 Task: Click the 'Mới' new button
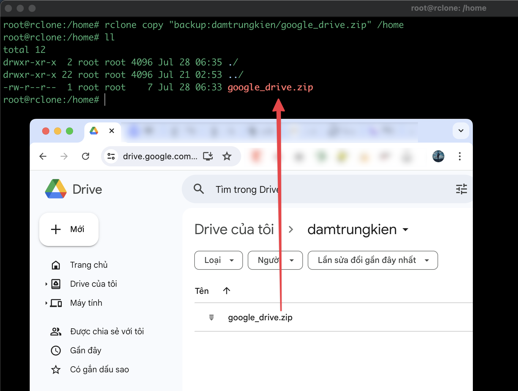pos(69,229)
